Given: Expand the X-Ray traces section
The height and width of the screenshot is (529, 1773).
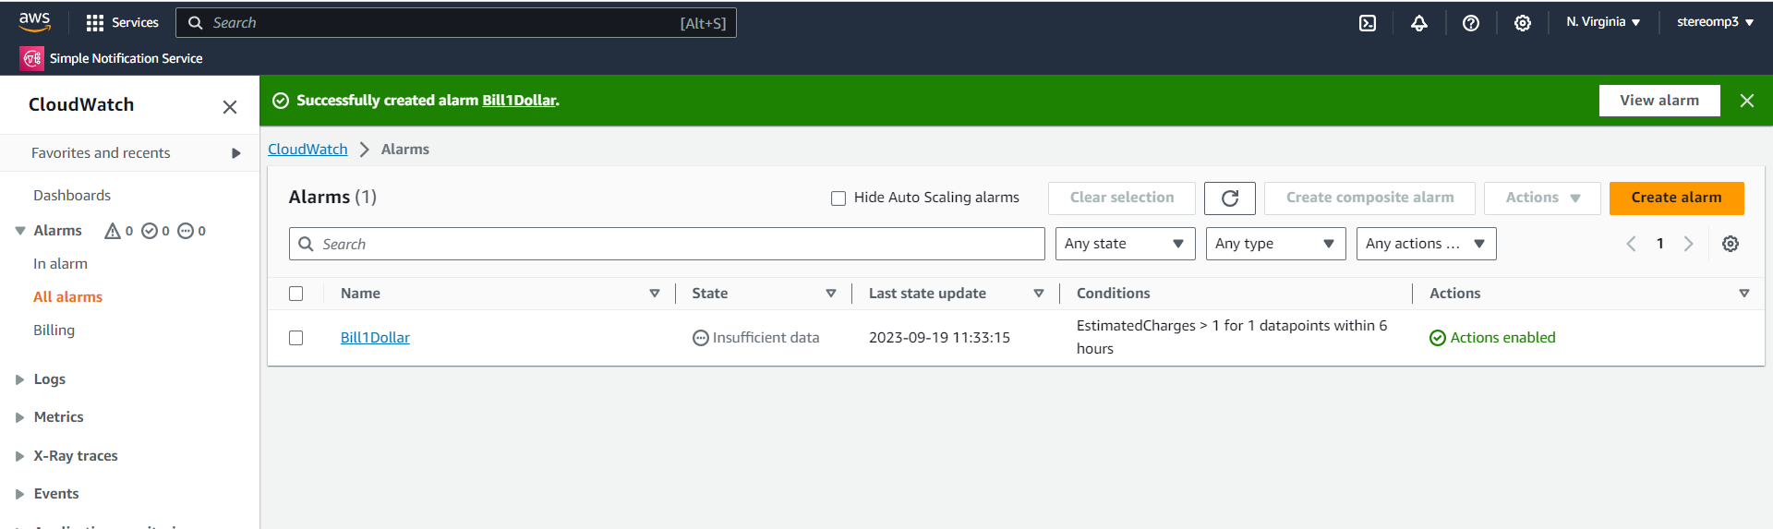Looking at the screenshot, I should click(x=20, y=456).
